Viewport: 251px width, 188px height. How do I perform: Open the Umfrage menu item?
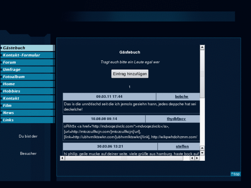point(28,70)
